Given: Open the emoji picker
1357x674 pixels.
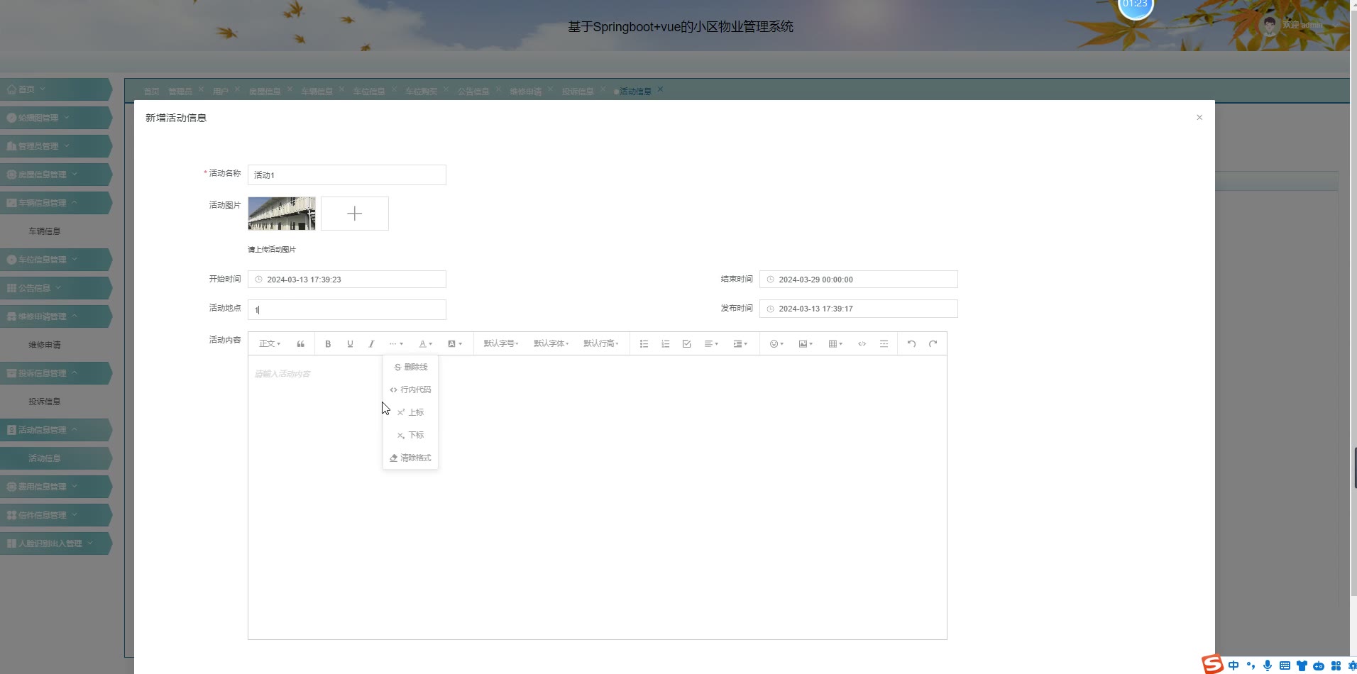Looking at the screenshot, I should 776,344.
